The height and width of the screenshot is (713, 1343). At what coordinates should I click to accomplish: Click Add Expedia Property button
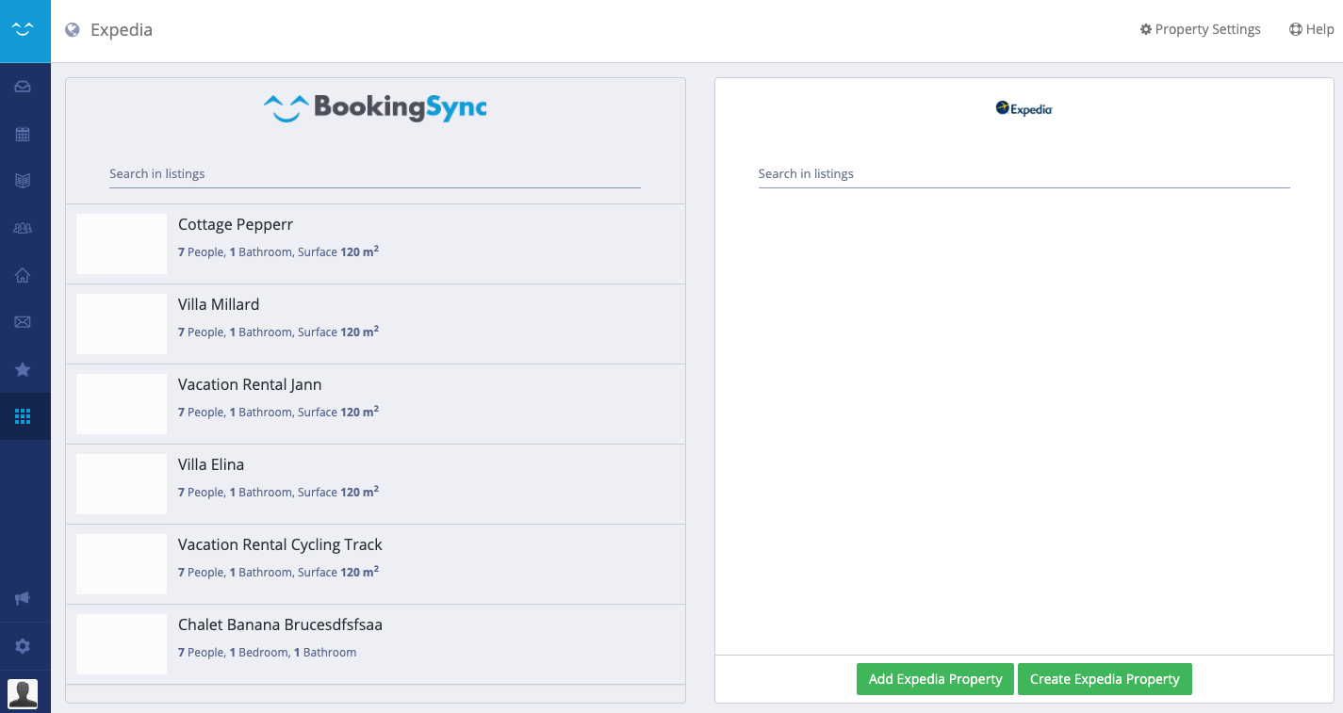935,679
